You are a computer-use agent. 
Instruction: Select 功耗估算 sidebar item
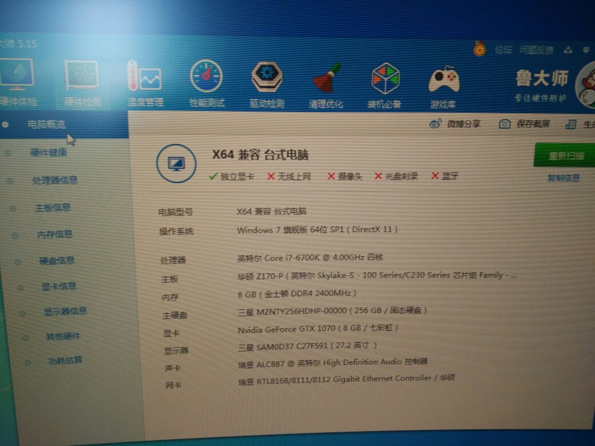click(65, 360)
